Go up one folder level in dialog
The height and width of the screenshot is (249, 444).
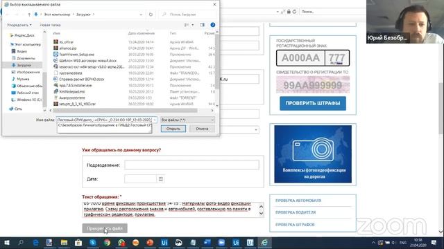click(x=29, y=15)
